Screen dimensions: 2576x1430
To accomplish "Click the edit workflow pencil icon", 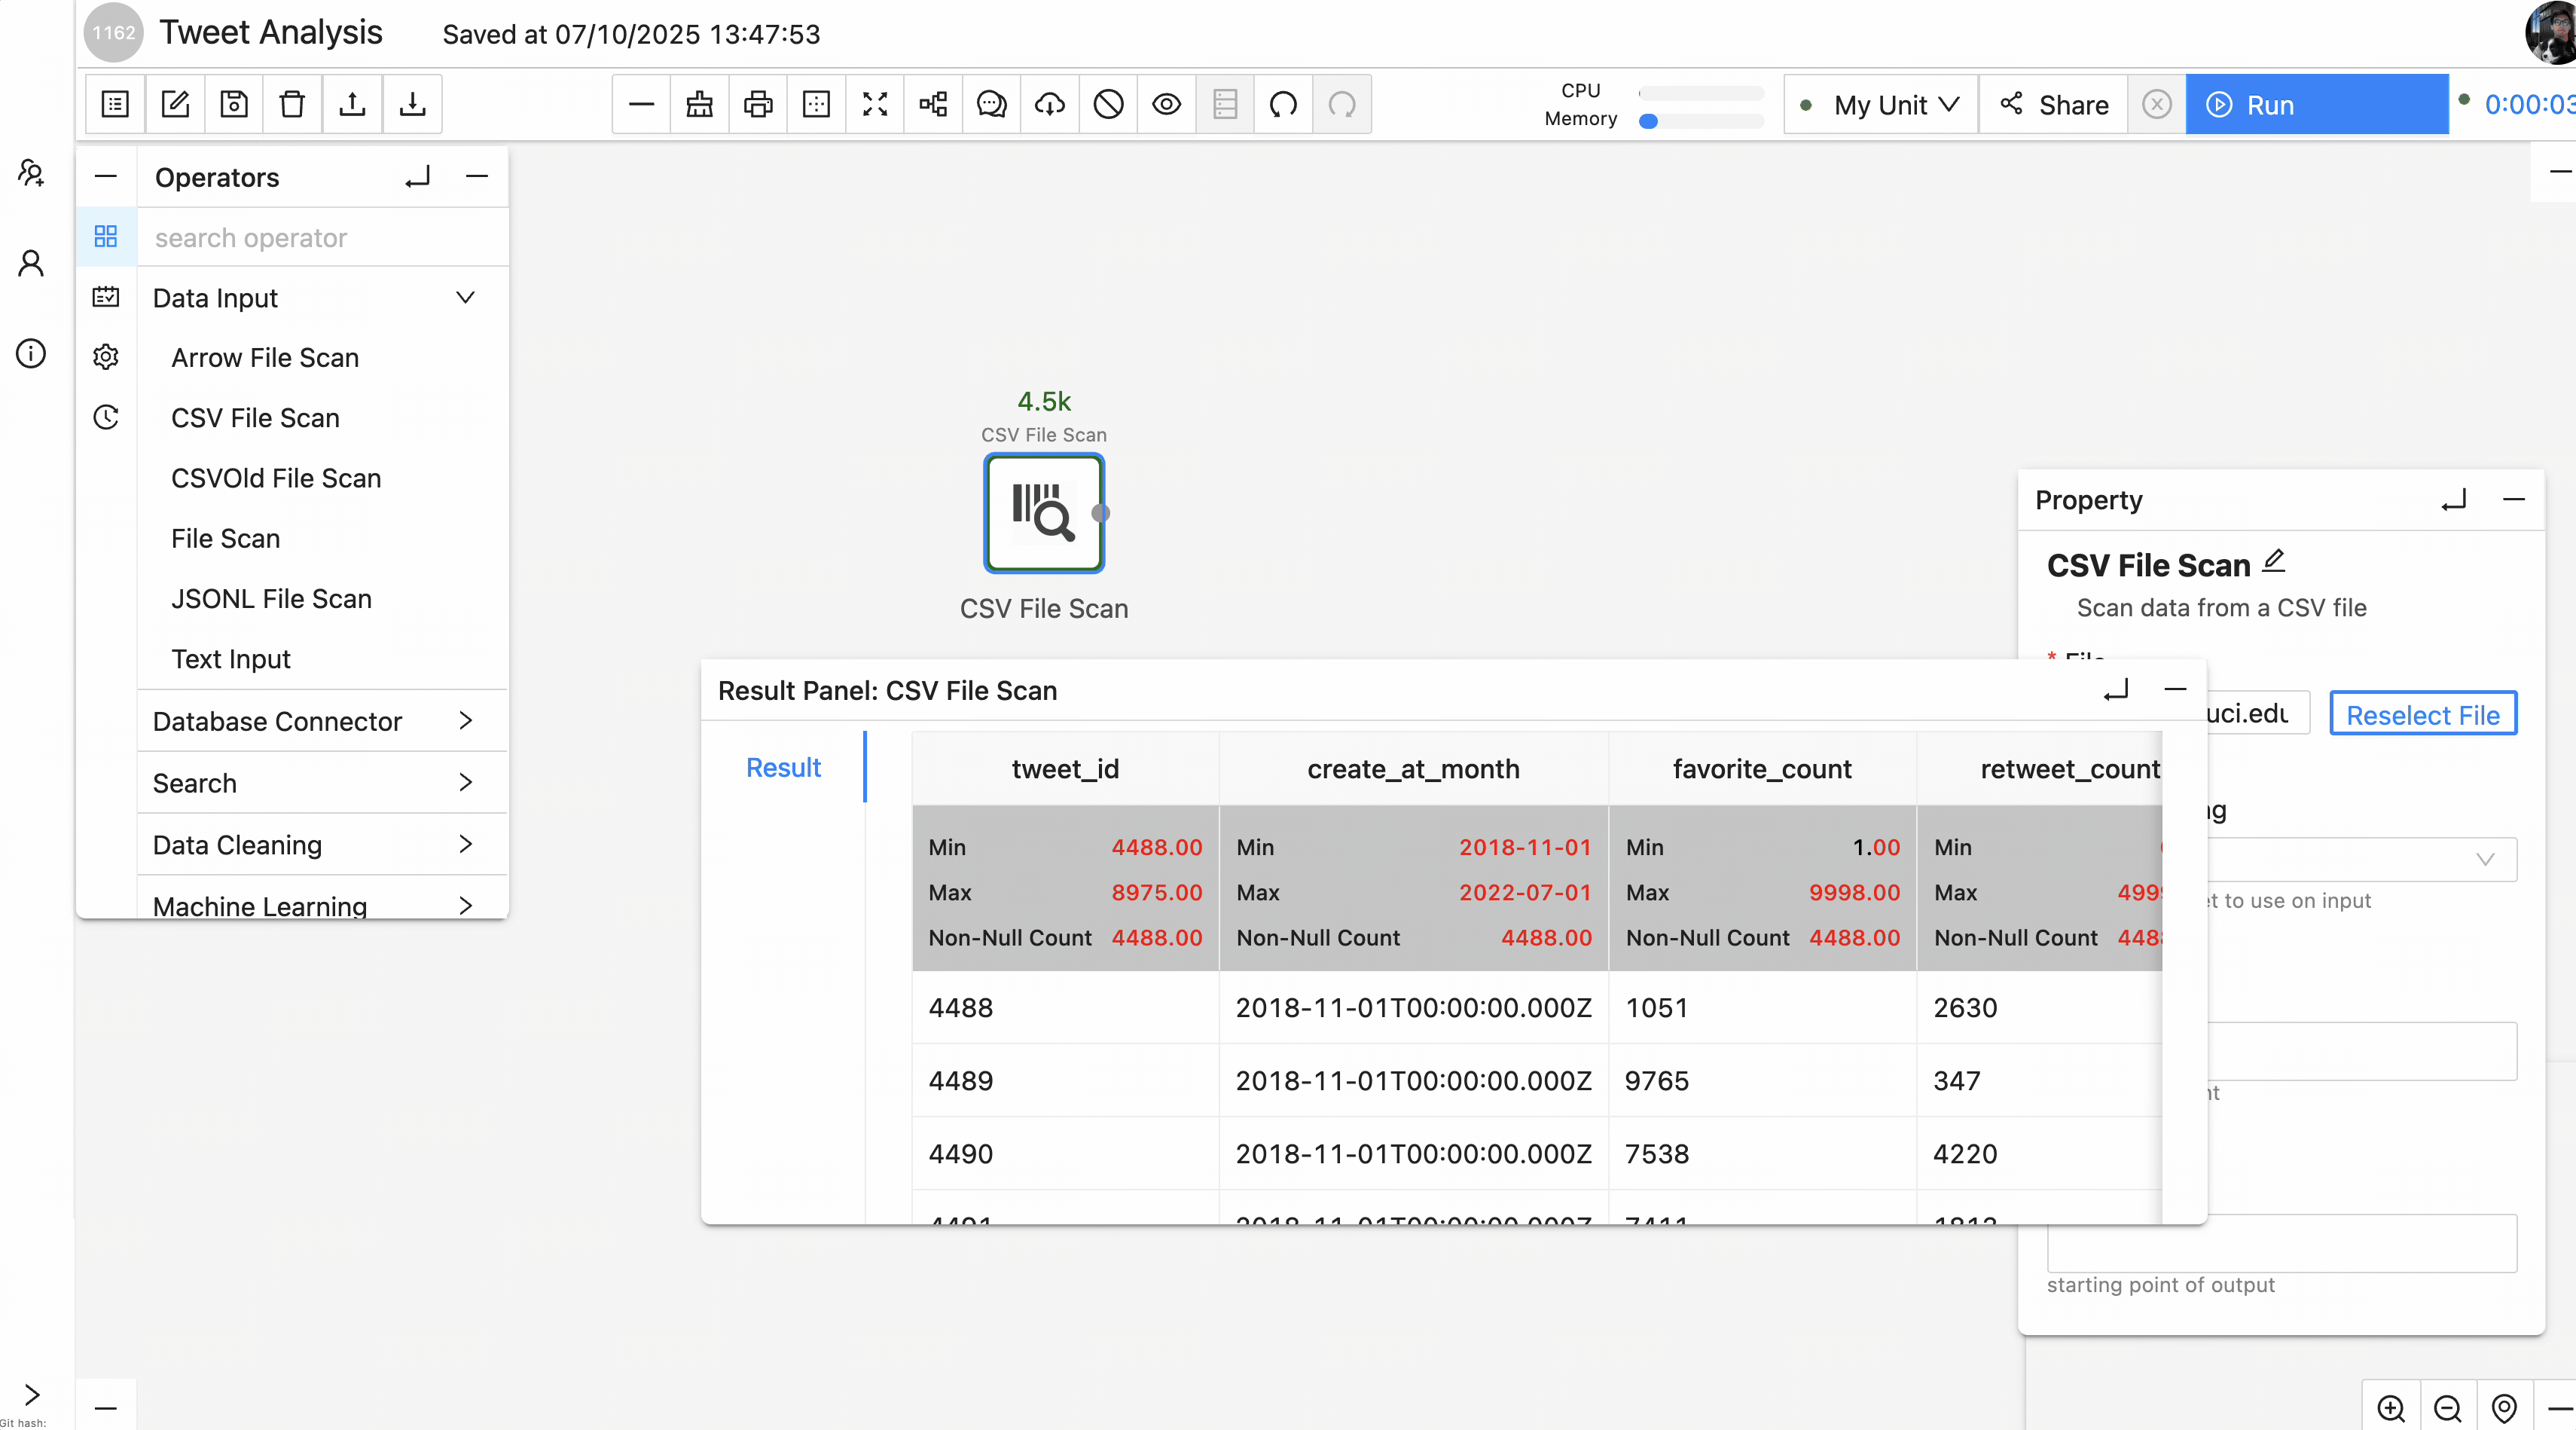I will [x=175, y=104].
